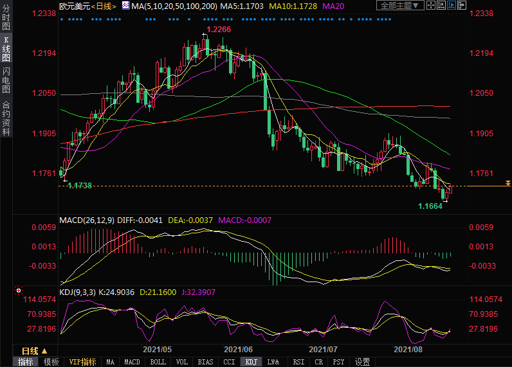This screenshot has height=367, width=512.
Task: Toggle the BOLL indicator
Action: pos(158,362)
